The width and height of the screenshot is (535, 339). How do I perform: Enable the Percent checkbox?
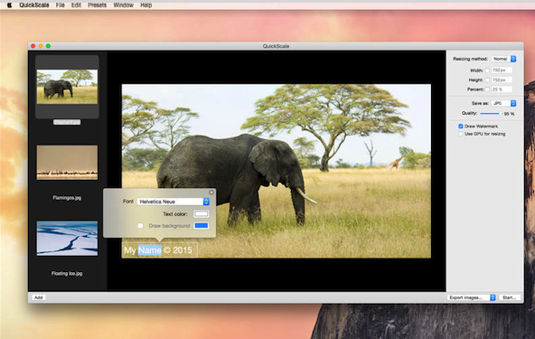(x=487, y=89)
